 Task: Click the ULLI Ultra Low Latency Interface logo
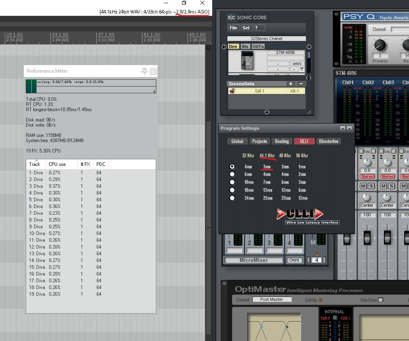pyautogui.click(x=308, y=217)
